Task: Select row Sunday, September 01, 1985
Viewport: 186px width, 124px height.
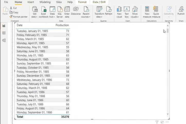Action: pos(43,63)
